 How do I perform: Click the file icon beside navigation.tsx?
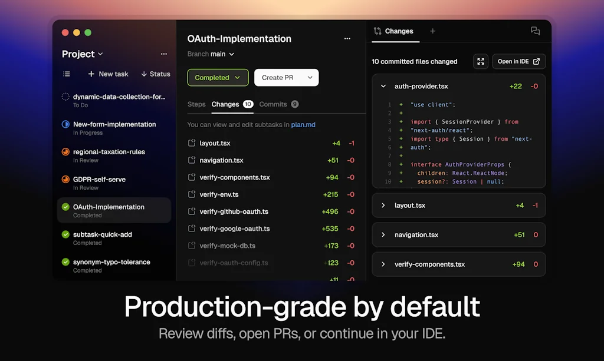(192, 160)
